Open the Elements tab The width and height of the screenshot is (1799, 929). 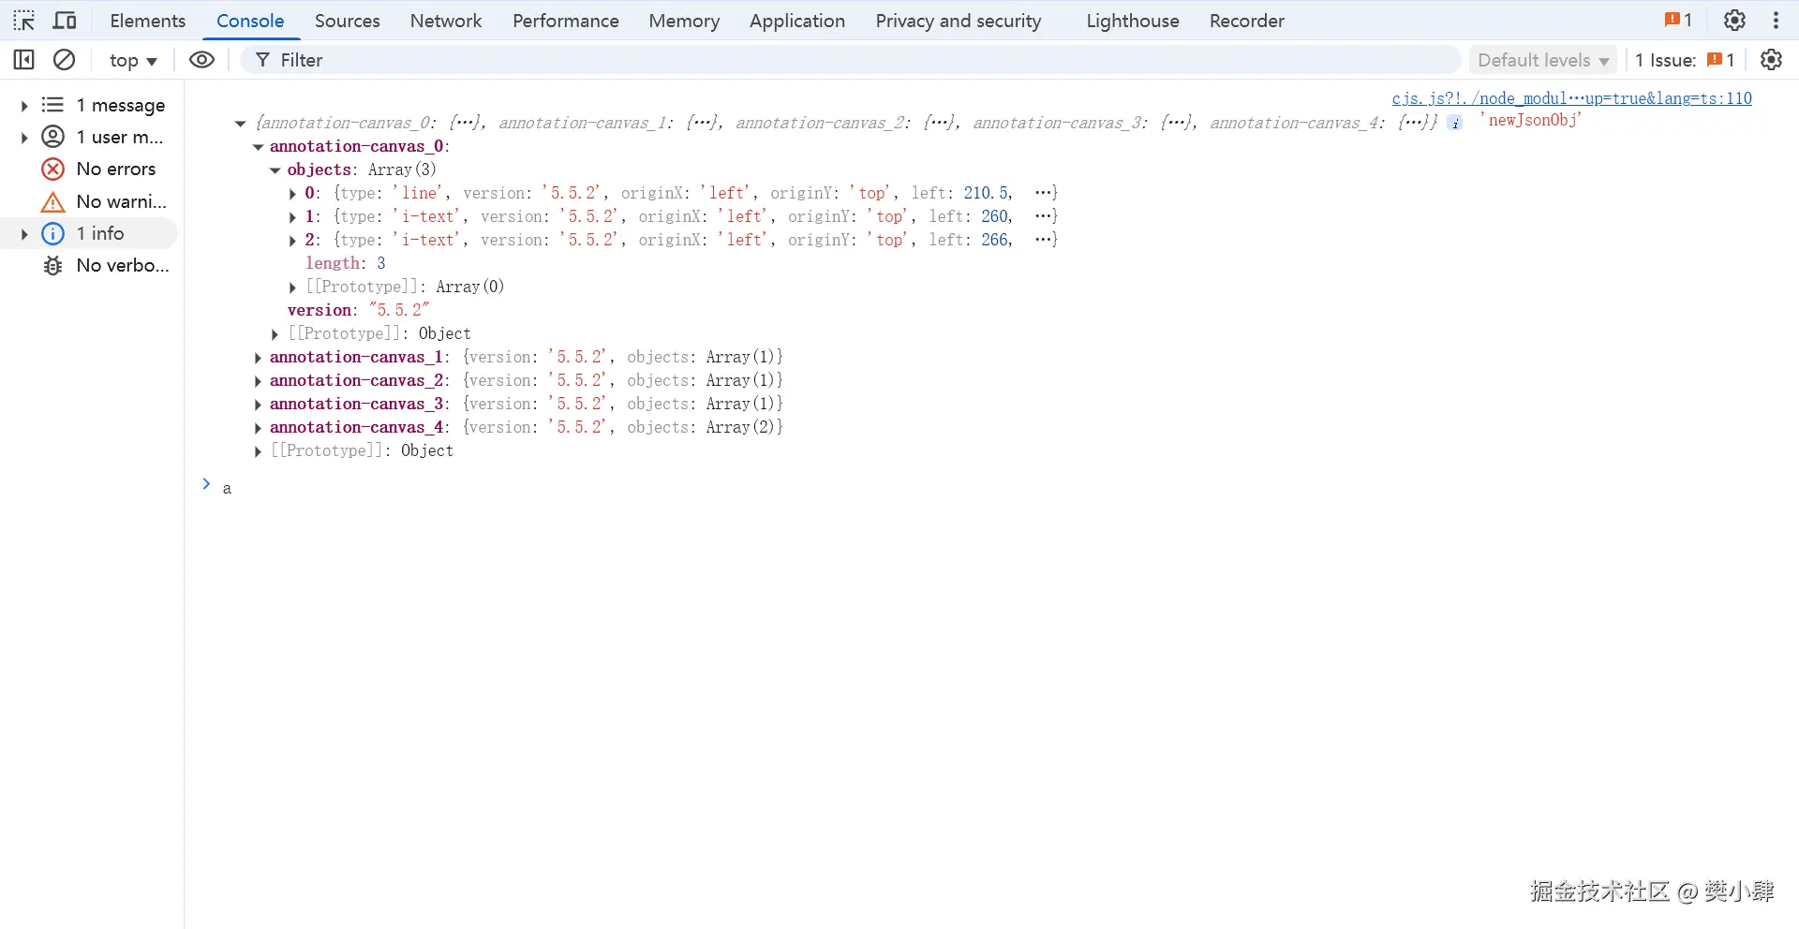tap(147, 21)
